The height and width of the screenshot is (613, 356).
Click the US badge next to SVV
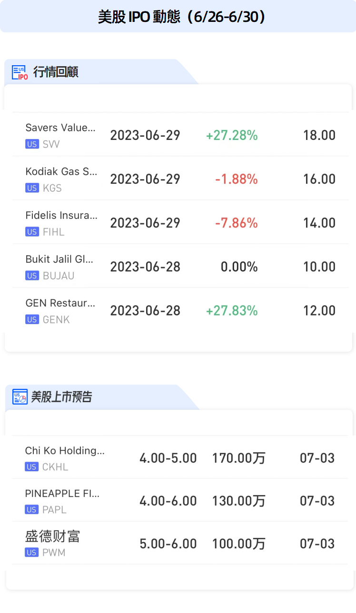(x=32, y=144)
